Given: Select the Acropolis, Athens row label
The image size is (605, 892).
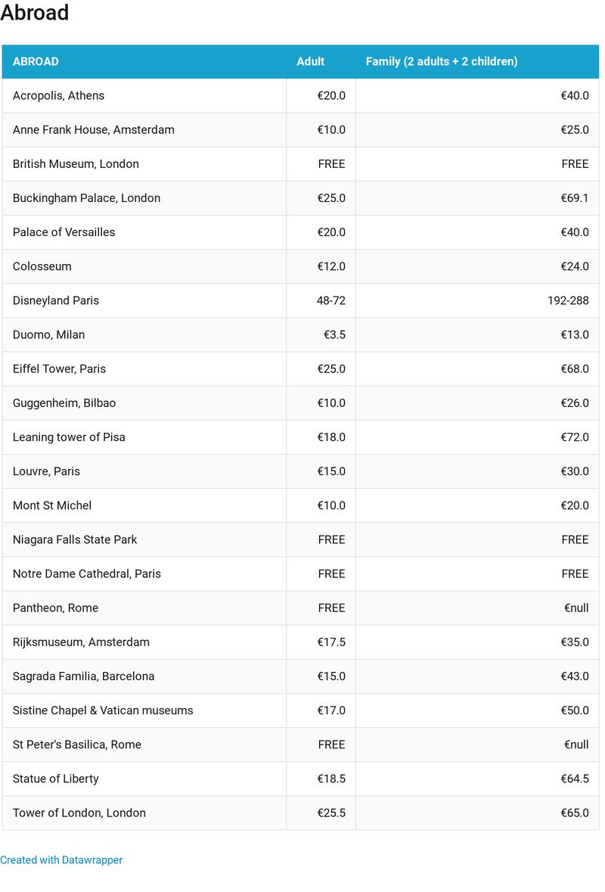Looking at the screenshot, I should tap(58, 95).
